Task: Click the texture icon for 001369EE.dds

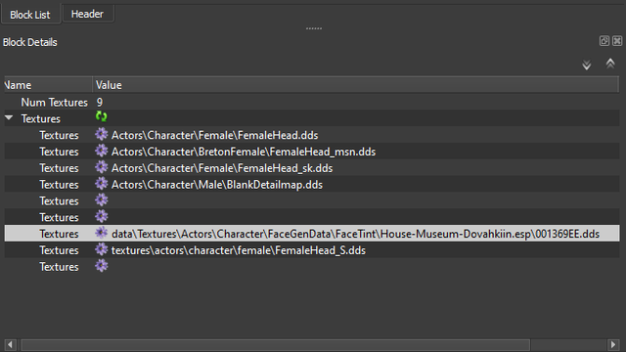Action: [102, 233]
